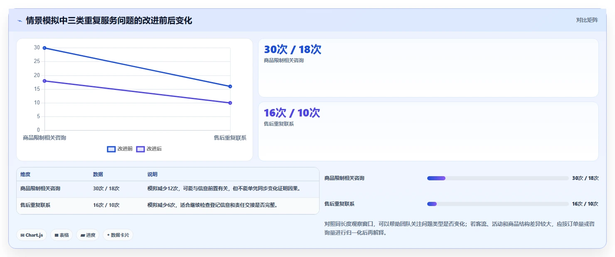
Task: Click the 售后重复联系 label beside its progress bar
Action: tap(339, 204)
